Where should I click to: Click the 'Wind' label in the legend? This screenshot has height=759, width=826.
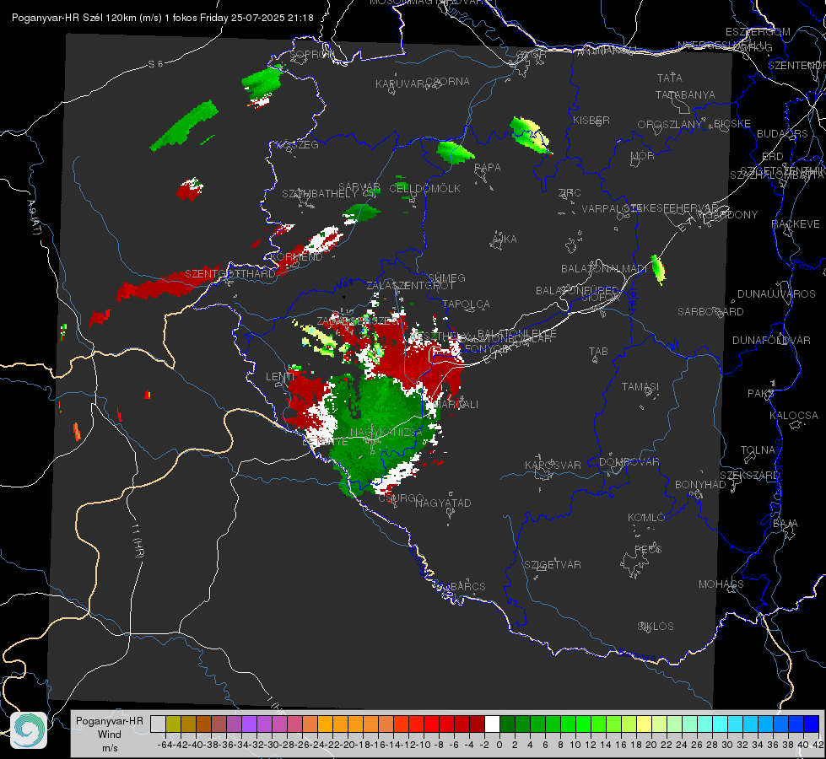pyautogui.click(x=110, y=735)
